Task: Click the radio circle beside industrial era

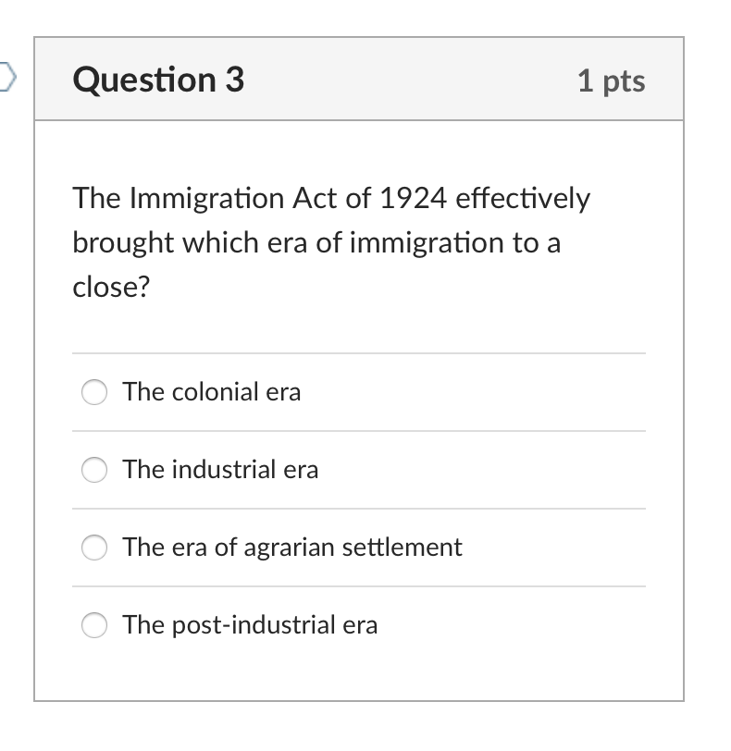Action: 93,470
